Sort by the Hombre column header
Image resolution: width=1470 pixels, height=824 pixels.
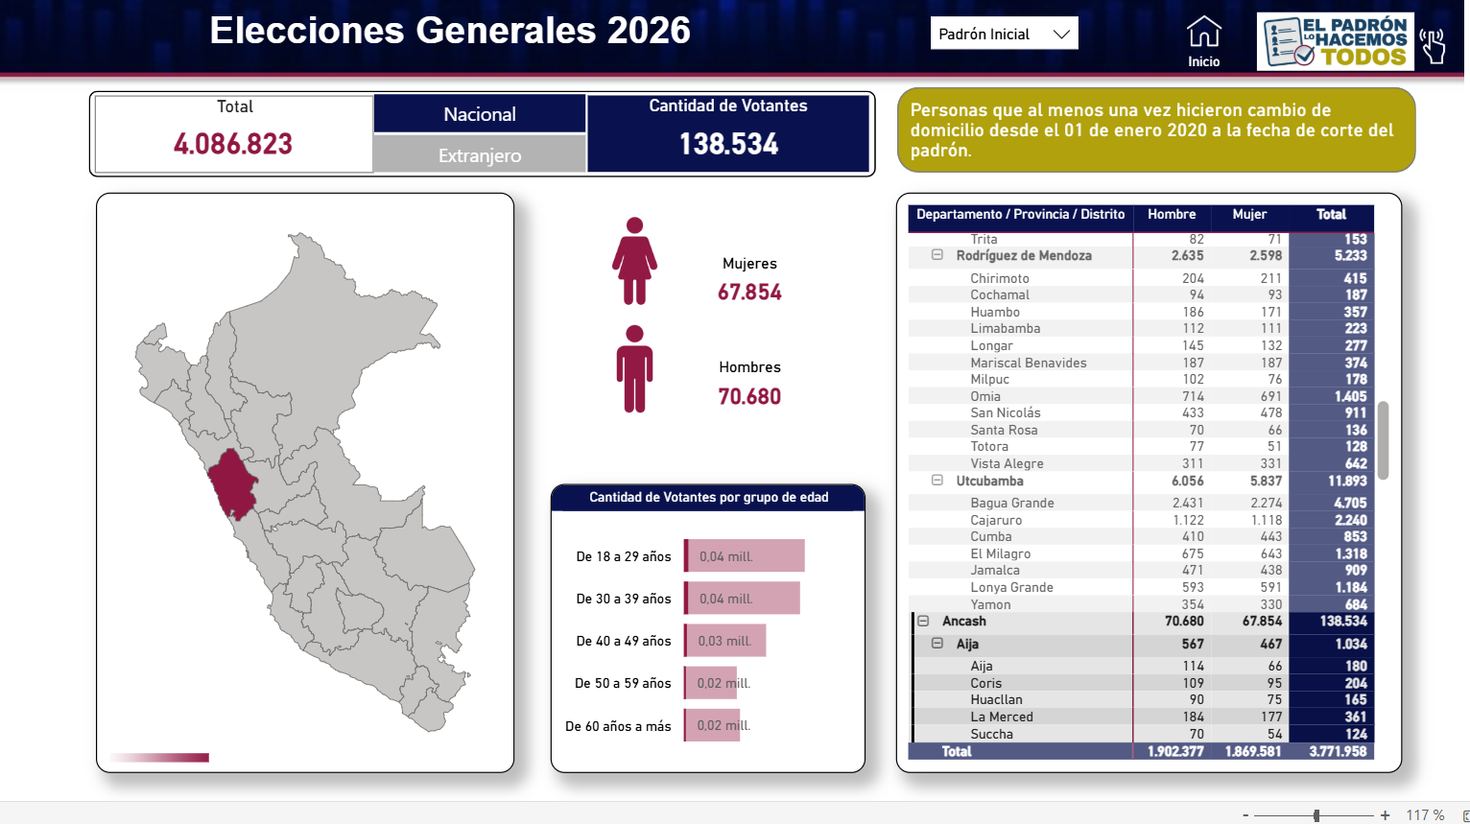point(1171,214)
